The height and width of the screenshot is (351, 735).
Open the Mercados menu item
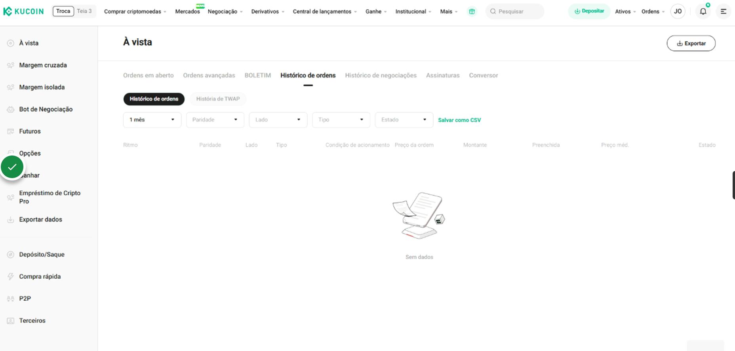[x=188, y=11]
